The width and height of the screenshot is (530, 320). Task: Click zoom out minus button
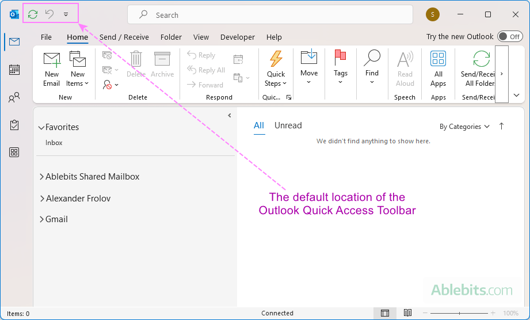pyautogui.click(x=425, y=313)
